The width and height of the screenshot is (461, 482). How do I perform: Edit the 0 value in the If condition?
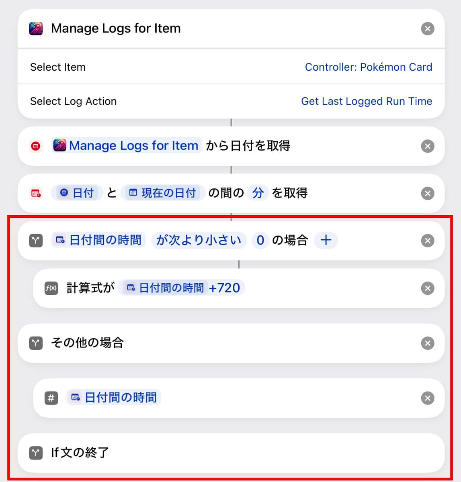coord(260,240)
